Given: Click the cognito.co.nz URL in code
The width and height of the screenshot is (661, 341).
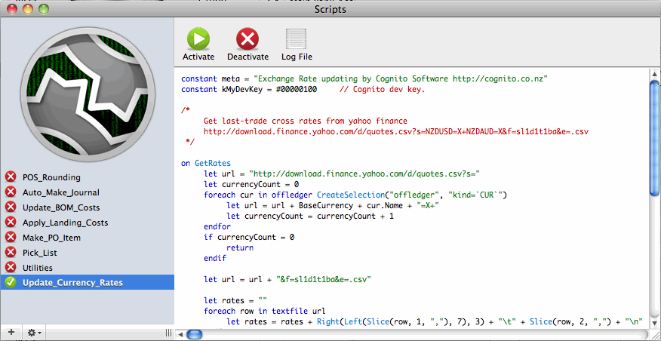Looking at the screenshot, I should point(500,78).
